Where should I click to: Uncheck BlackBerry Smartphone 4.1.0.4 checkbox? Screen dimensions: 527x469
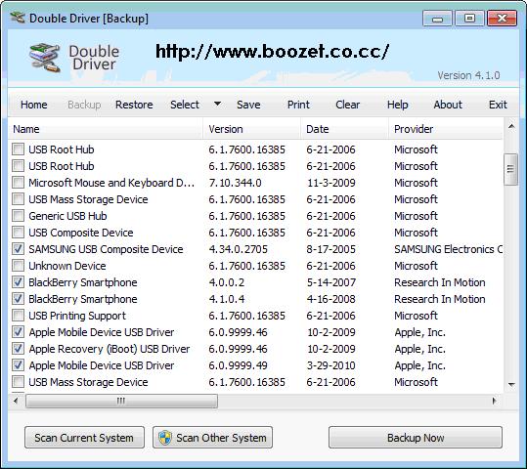[x=19, y=298]
